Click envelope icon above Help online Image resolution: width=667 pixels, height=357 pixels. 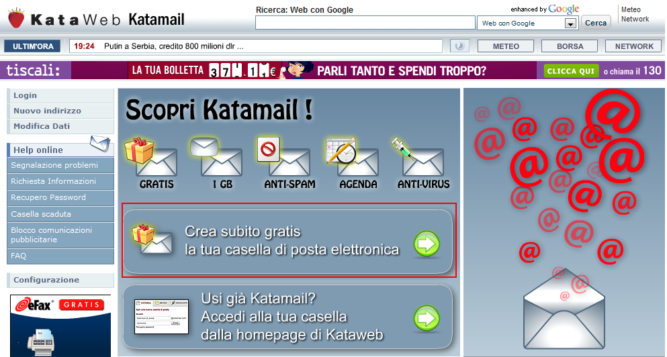100,143
